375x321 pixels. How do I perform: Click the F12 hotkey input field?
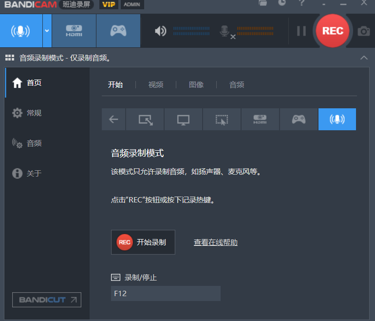tap(166, 294)
